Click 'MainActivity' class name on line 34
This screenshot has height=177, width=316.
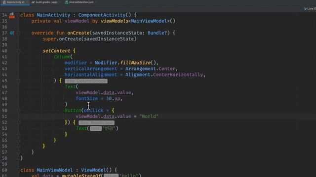tap(53, 15)
